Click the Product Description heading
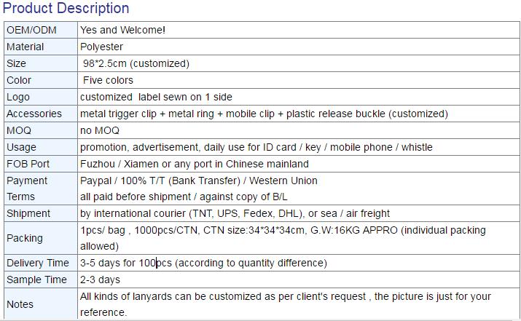Image resolution: width=521 pixels, height=321 pixels. (x=66, y=8)
